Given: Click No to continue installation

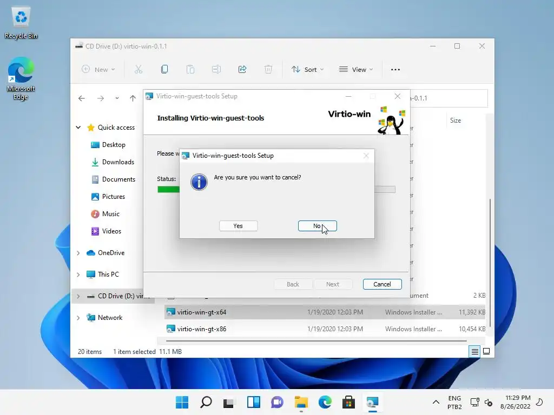Looking at the screenshot, I should (x=317, y=226).
